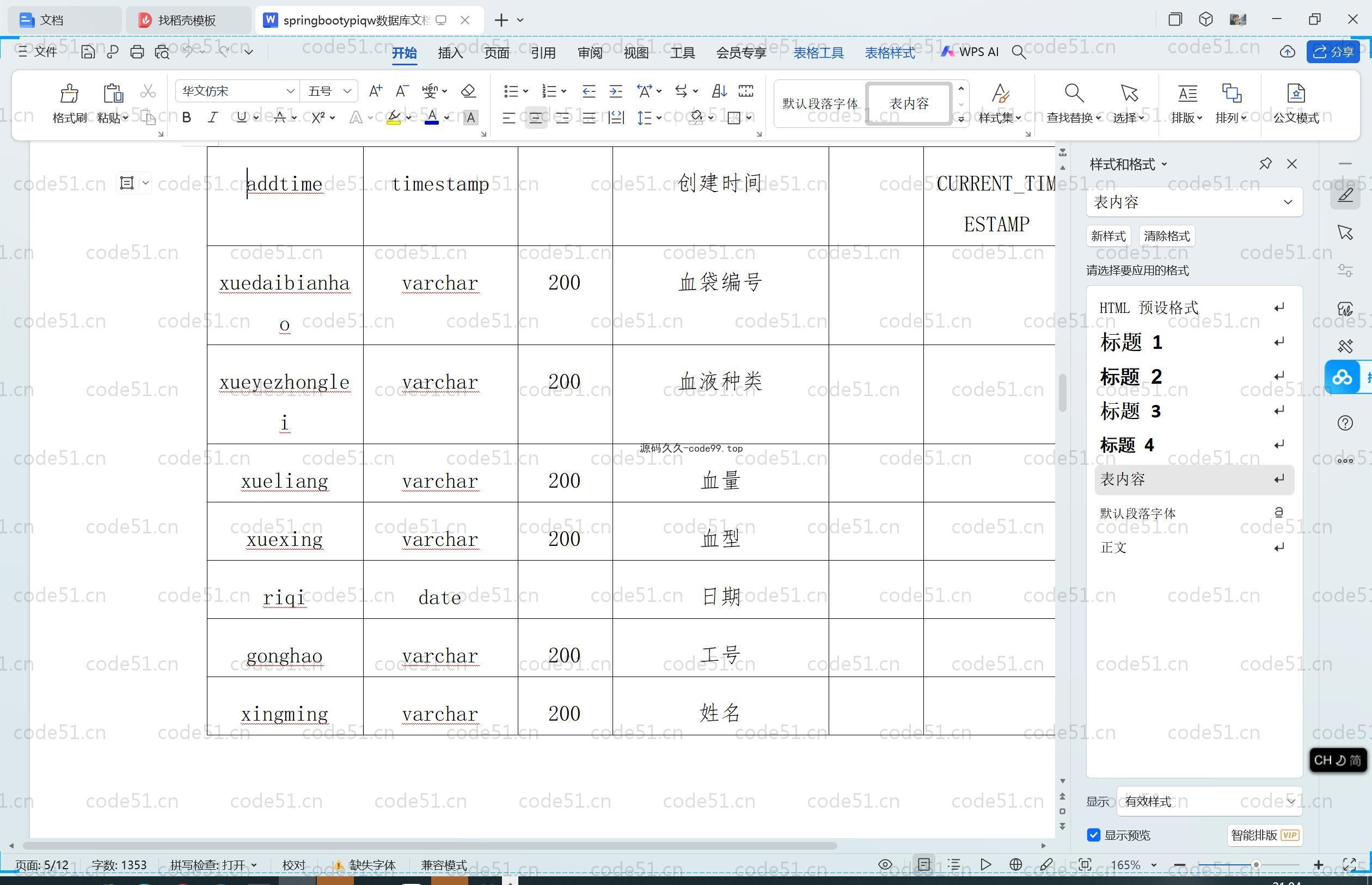Click the Save icon in quick toolbar

[x=87, y=52]
